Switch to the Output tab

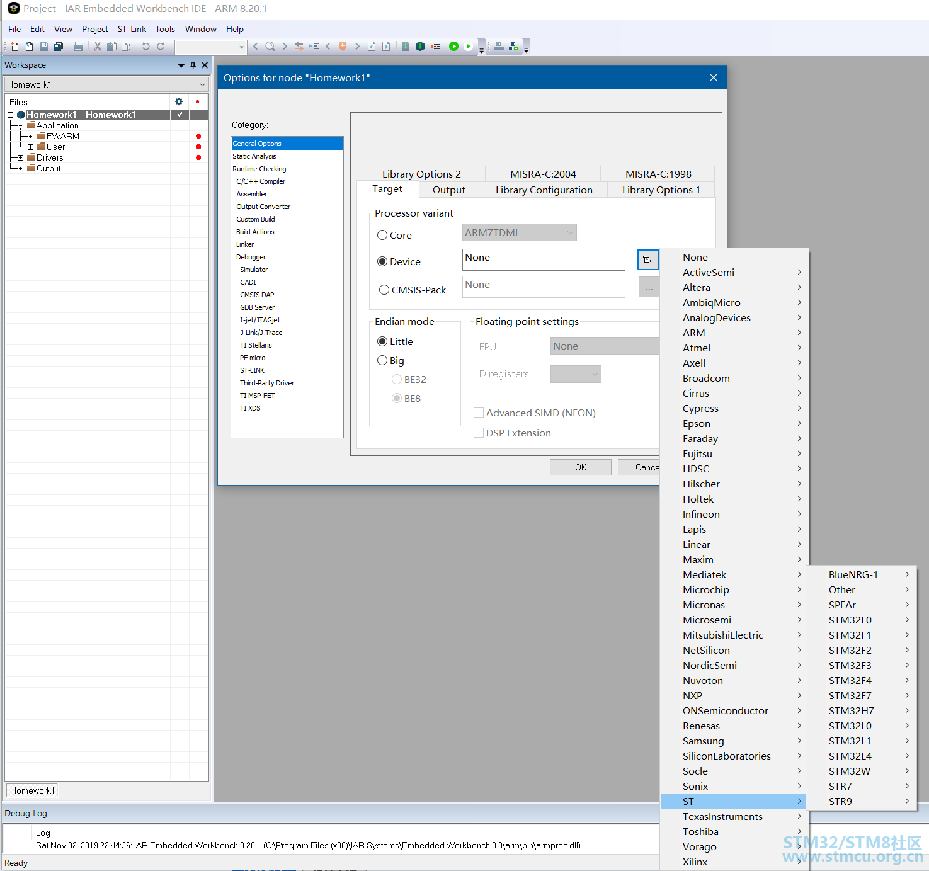[449, 190]
